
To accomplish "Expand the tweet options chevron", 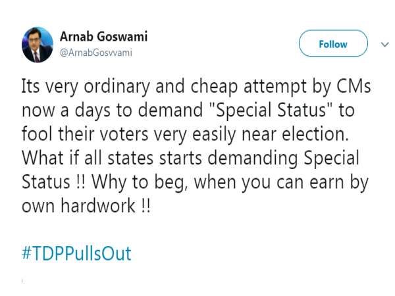I will tap(385, 45).
